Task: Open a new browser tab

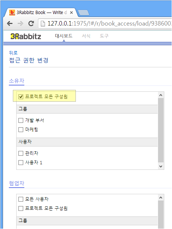Action: pos(84,13)
